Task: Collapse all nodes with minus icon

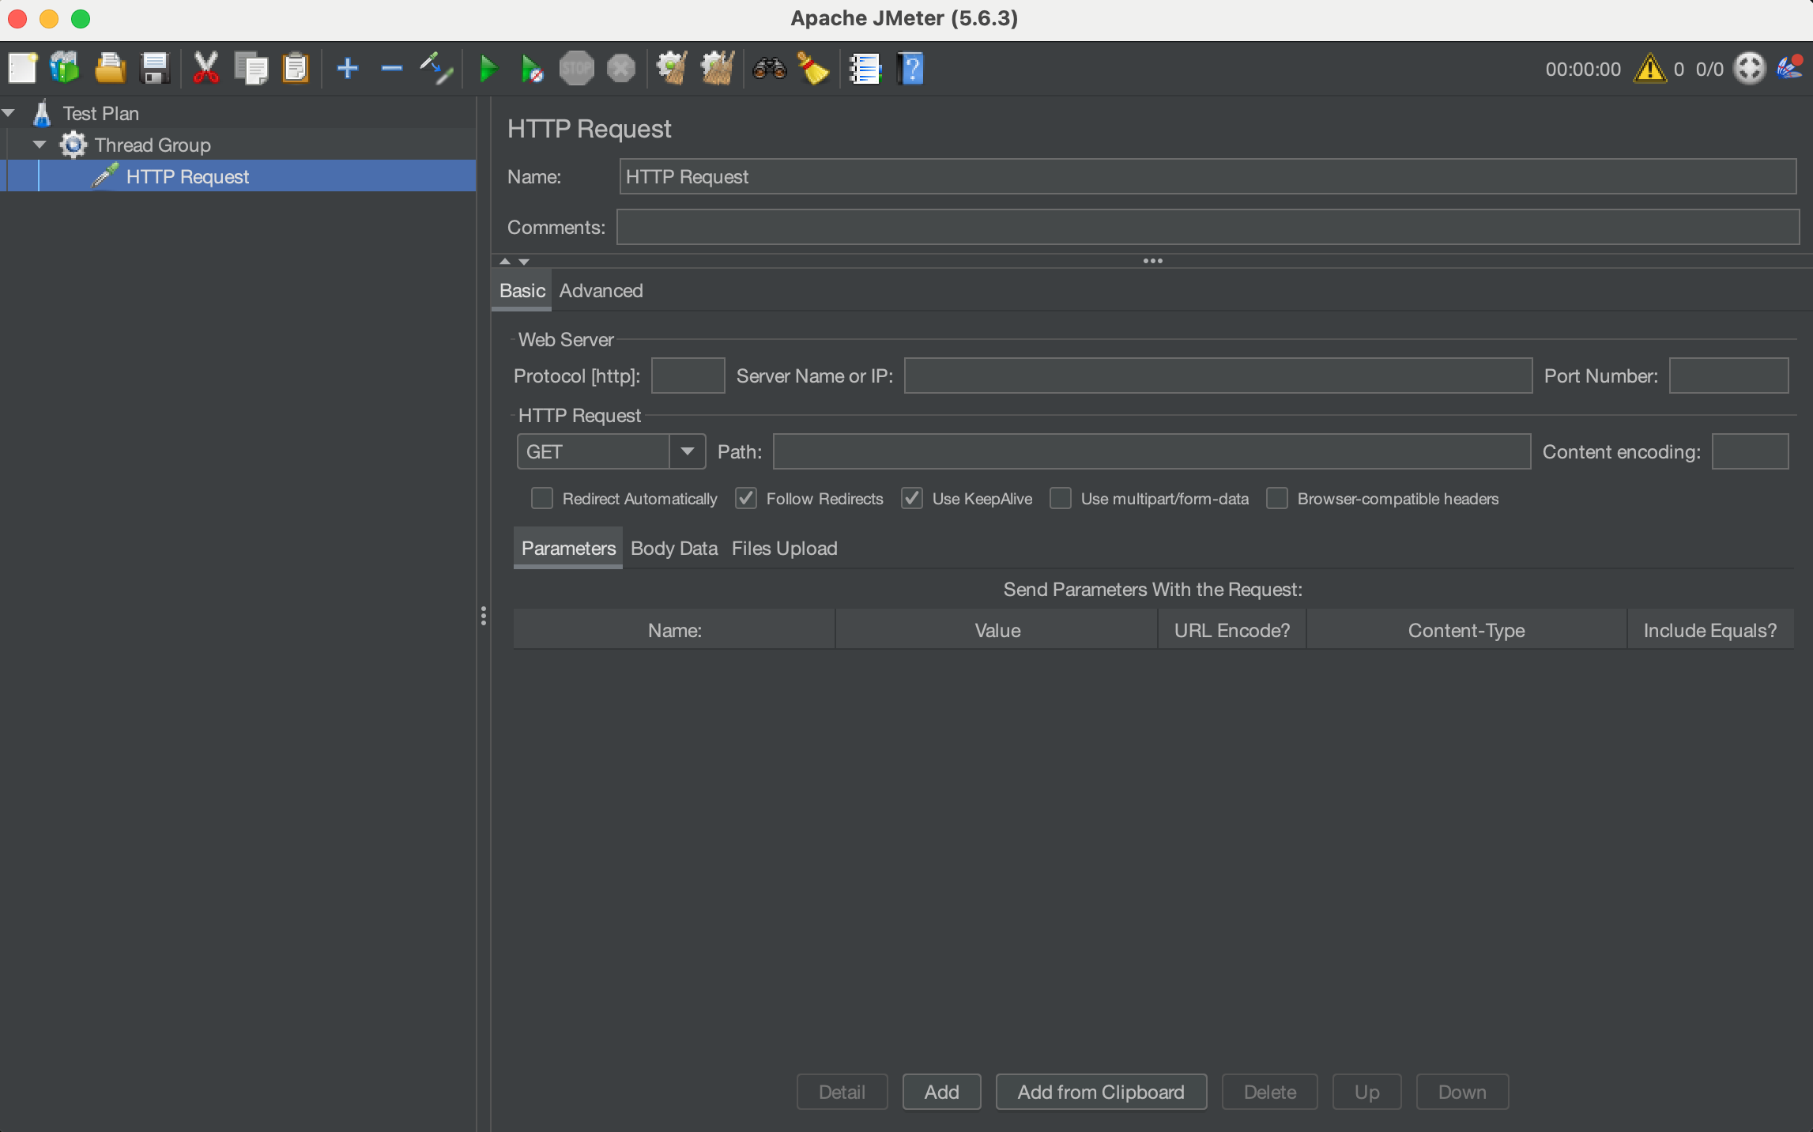Action: (392, 69)
